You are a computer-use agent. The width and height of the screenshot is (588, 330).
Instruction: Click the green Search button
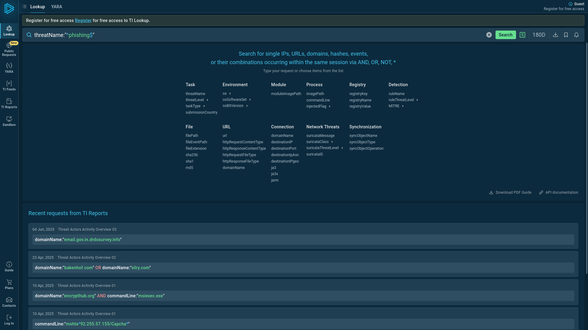pos(506,35)
